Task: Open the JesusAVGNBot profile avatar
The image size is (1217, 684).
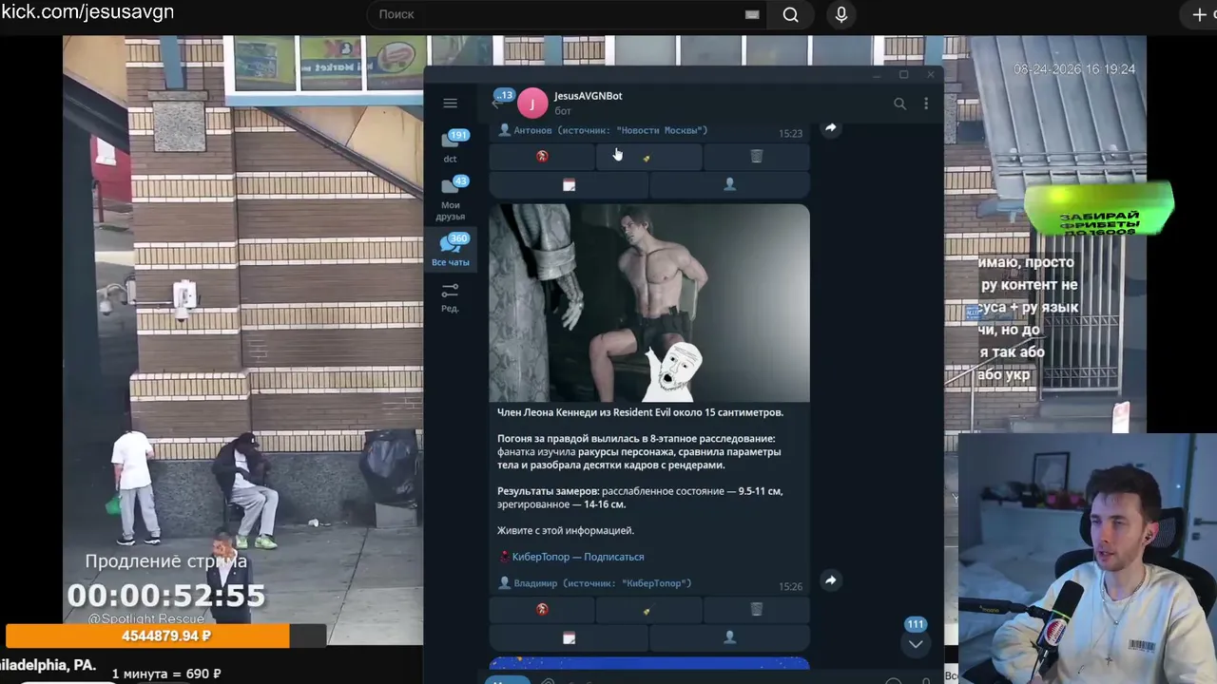Action: click(532, 104)
